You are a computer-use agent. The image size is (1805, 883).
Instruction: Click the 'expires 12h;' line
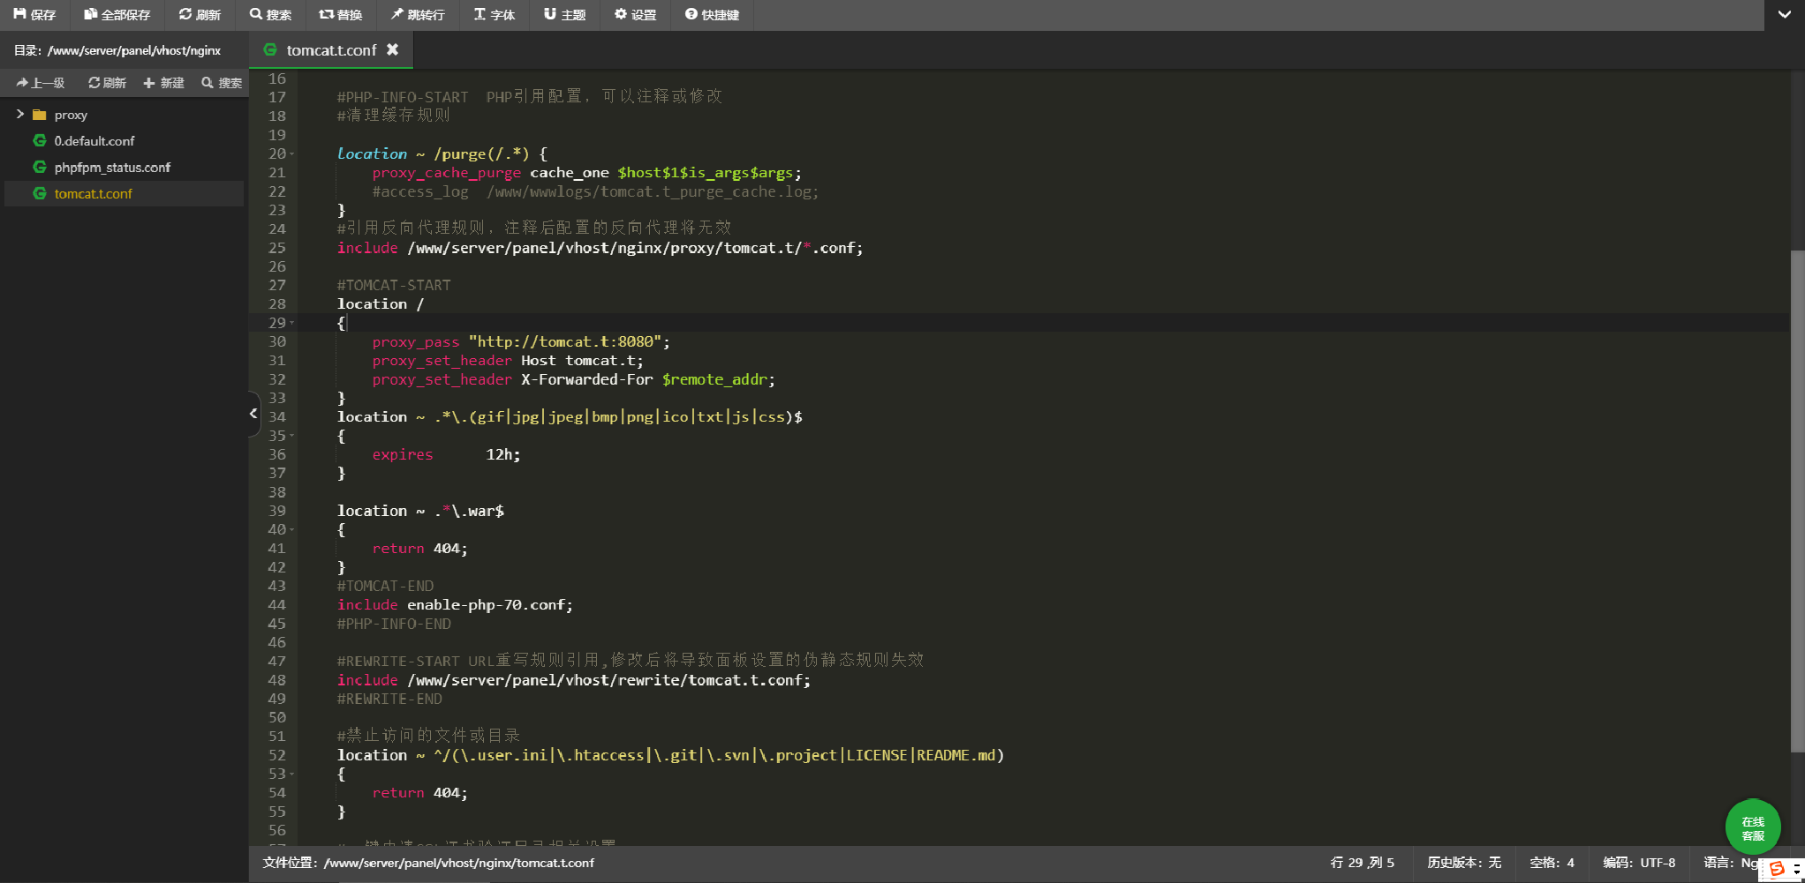click(446, 455)
